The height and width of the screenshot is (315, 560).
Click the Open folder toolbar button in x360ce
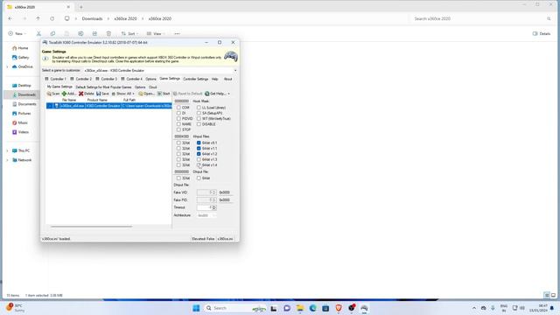pos(146,94)
